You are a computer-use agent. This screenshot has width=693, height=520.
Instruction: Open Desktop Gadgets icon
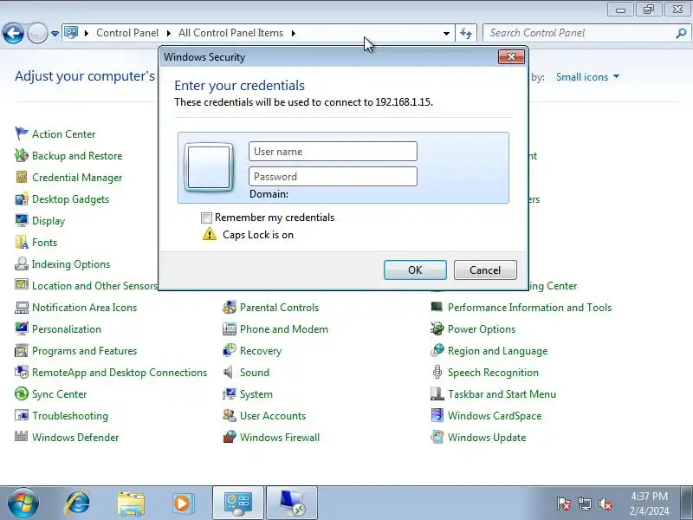coord(21,198)
